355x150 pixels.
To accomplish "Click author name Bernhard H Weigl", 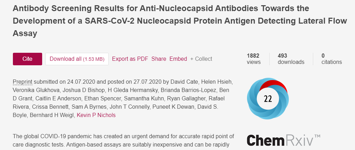I will click(x=52, y=115).
